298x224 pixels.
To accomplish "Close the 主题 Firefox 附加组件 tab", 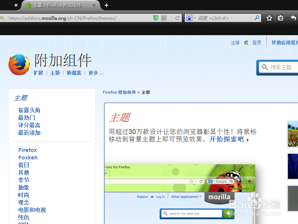I will coord(94,5).
